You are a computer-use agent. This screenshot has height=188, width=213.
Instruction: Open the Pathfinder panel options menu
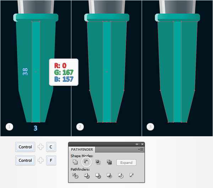[x=141, y=149]
